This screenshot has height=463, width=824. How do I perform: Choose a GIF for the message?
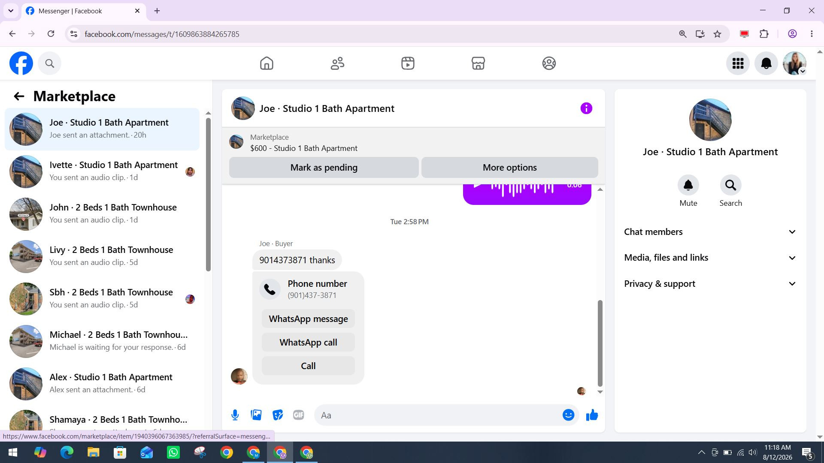click(x=298, y=415)
